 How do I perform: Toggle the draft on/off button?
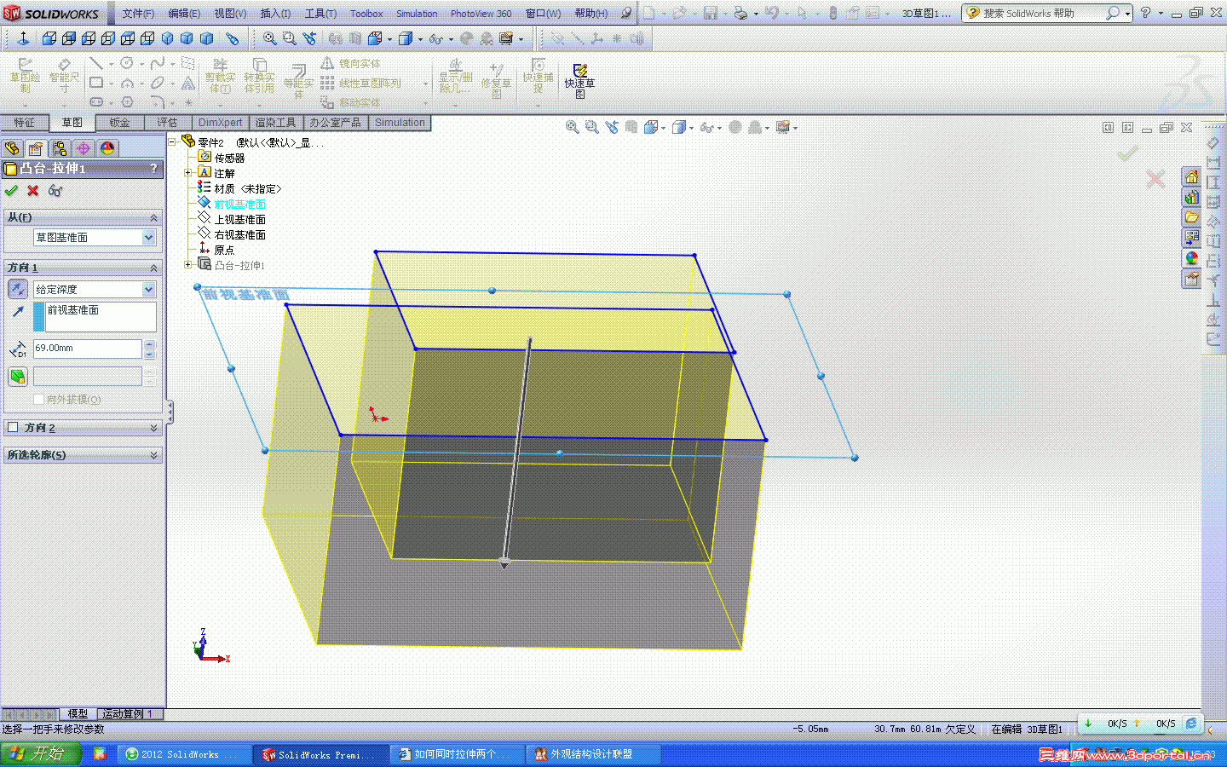[17, 377]
